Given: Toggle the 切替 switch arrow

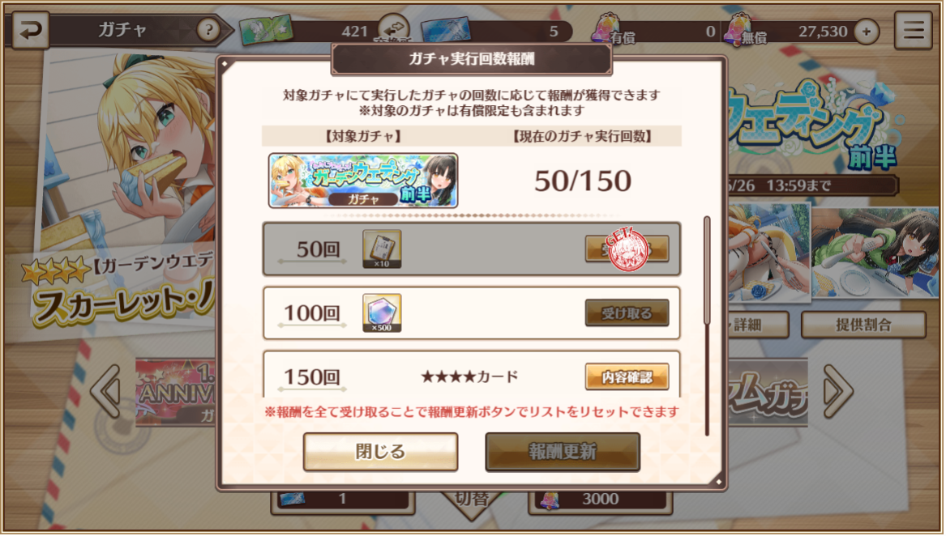Looking at the screenshot, I should pos(472,504).
